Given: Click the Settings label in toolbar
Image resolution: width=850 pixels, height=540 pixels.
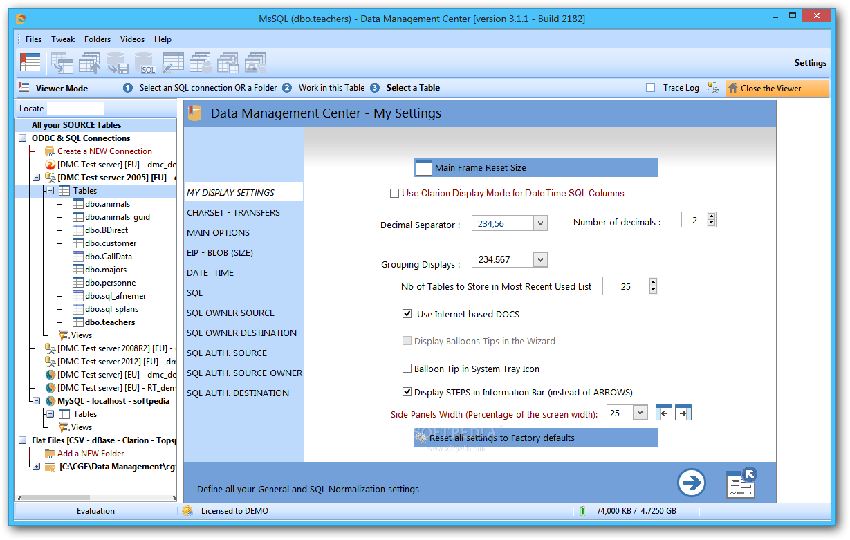Looking at the screenshot, I should click(x=810, y=63).
